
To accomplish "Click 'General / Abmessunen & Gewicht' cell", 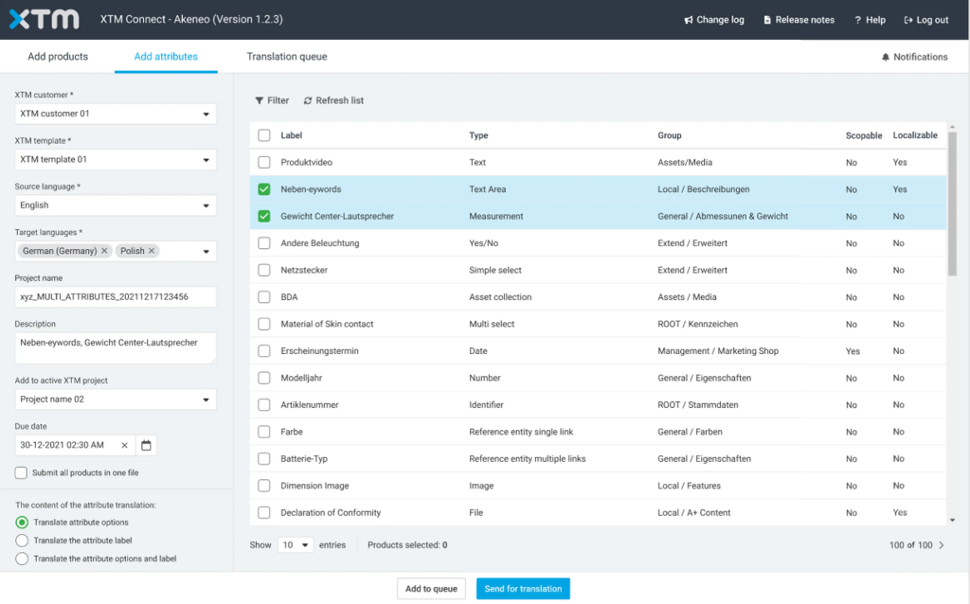I will (x=723, y=217).
